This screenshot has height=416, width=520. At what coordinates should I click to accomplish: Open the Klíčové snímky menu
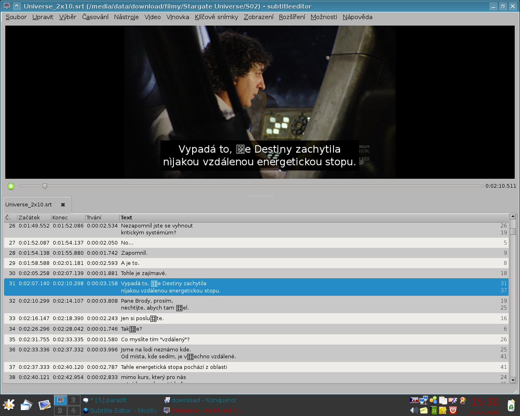217,17
